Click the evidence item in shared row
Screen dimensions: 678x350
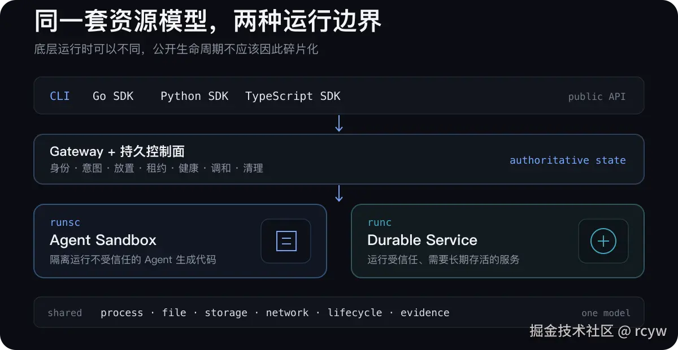[425, 313]
